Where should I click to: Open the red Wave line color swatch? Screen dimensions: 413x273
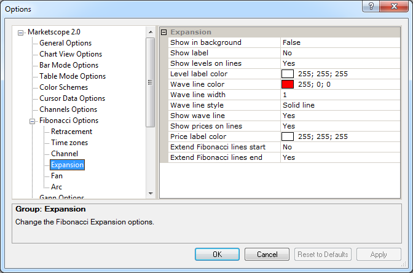tap(288, 84)
